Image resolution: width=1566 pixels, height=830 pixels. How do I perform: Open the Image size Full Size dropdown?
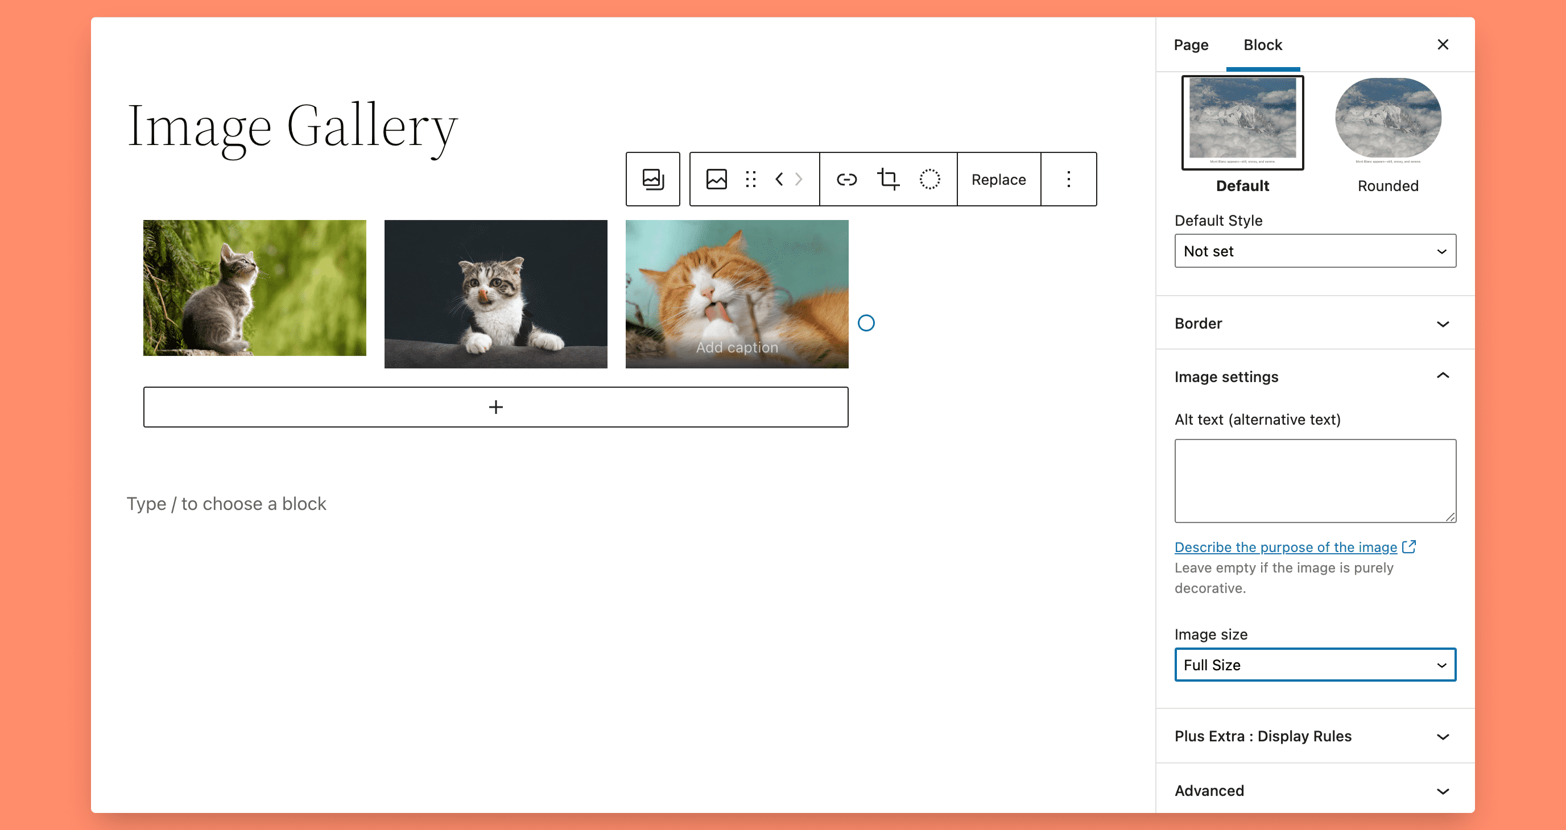[1313, 665]
